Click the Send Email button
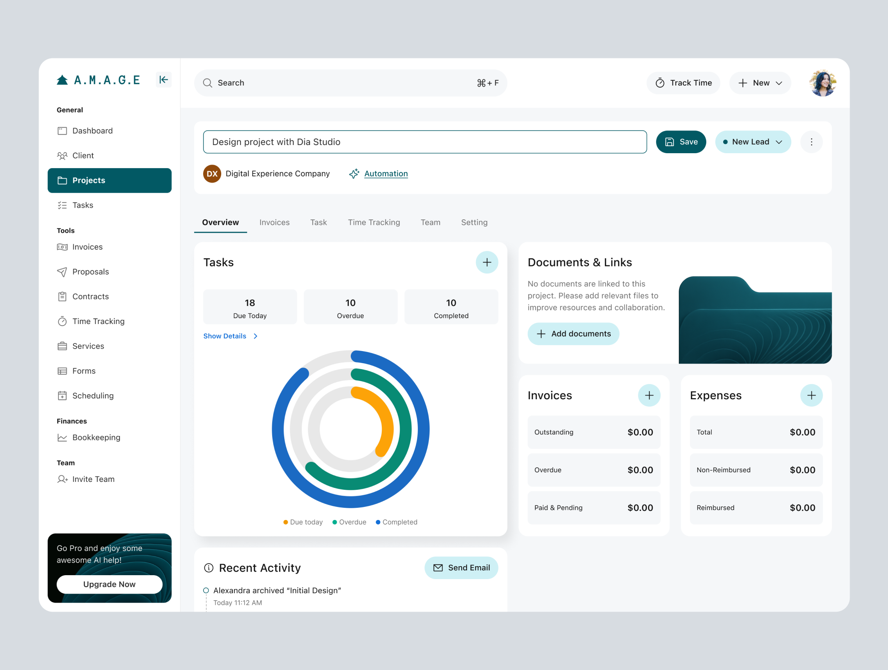This screenshot has height=670, width=888. point(461,568)
